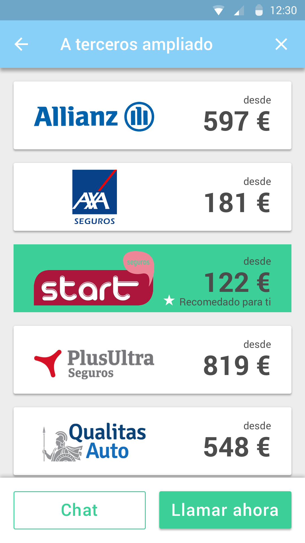Tap the Qualitas Auto logo
This screenshot has height=543, width=305.
tap(94, 442)
